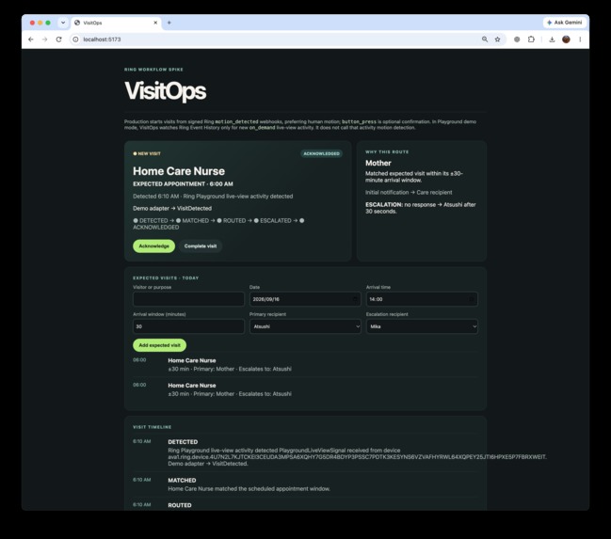Click the Mother heading in route panel

(378, 163)
